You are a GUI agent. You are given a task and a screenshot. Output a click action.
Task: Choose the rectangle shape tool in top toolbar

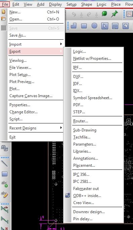point(84,26)
